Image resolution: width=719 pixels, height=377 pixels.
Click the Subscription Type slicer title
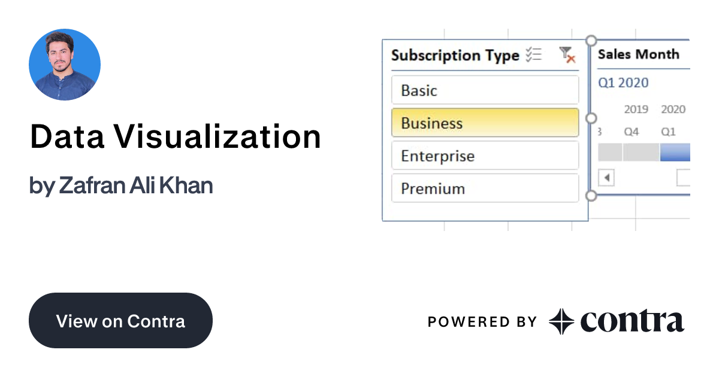click(457, 55)
